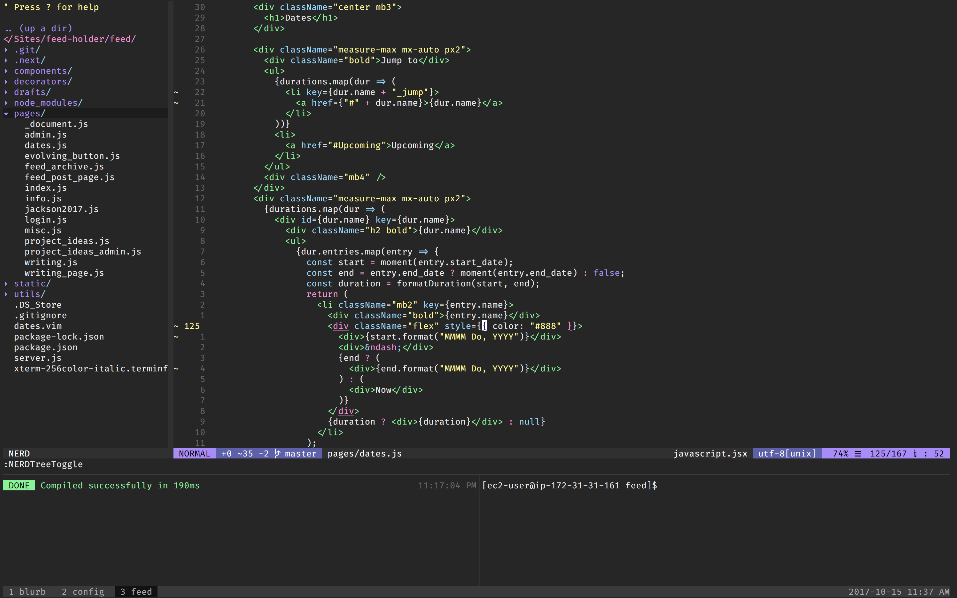Click 'Compiled successfully in 190ms' message

tap(120, 486)
